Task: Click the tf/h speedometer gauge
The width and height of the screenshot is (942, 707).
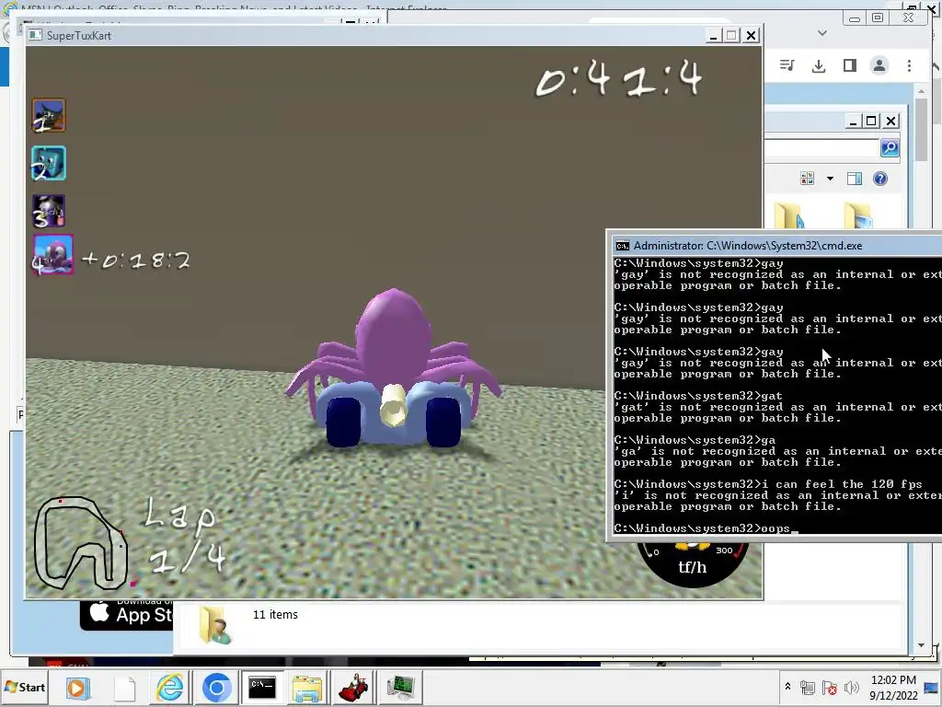Action: point(692,564)
